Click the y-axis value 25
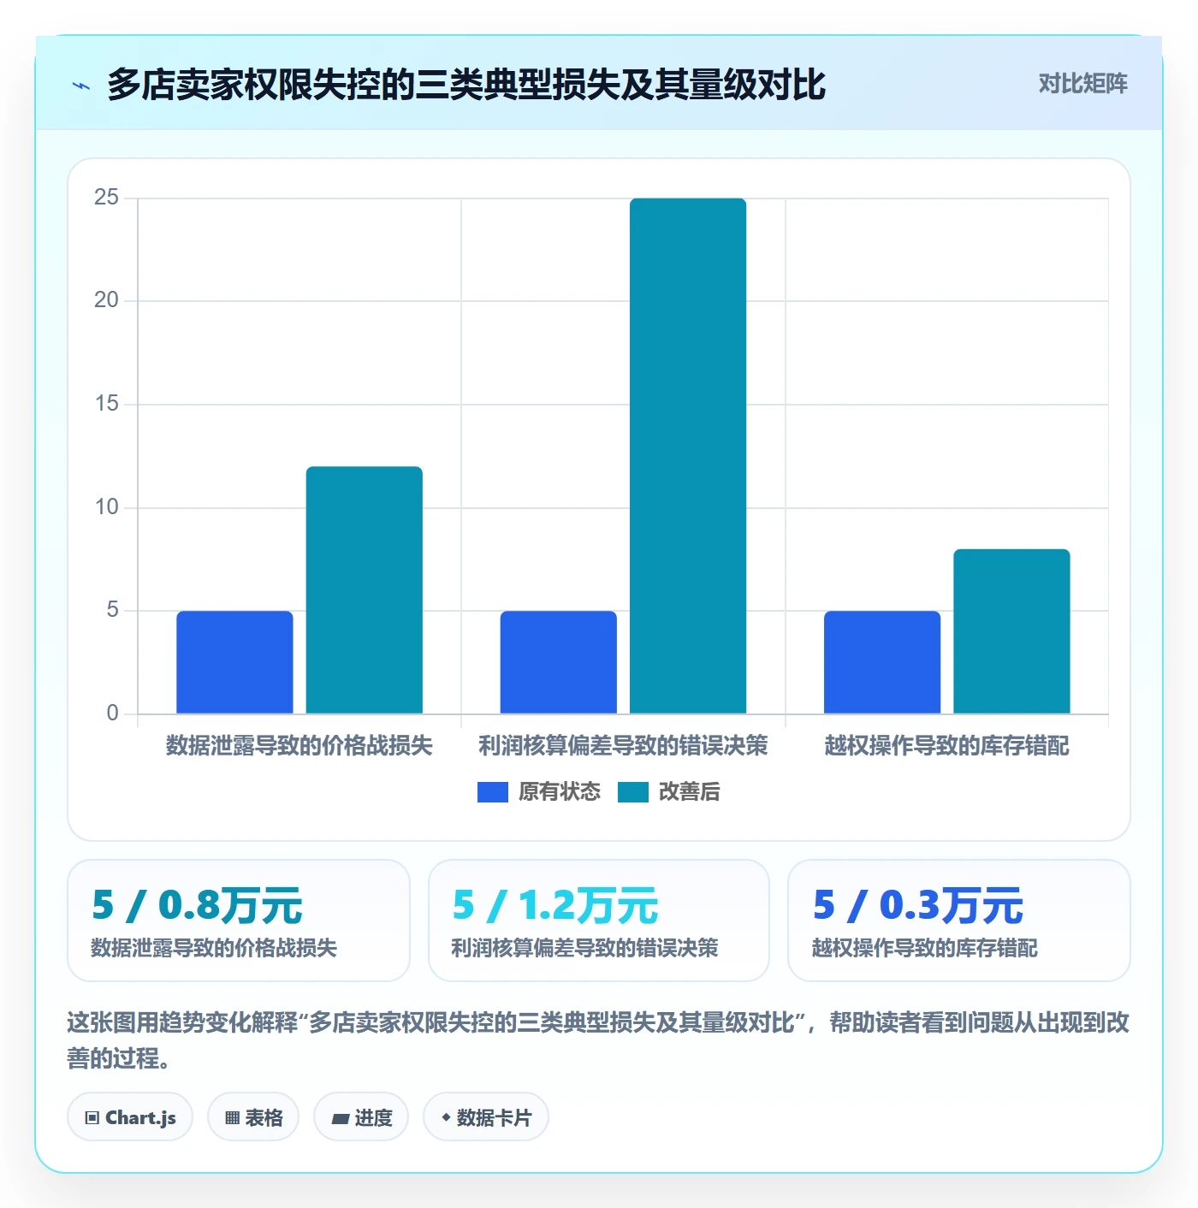Screen dimensions: 1198x1208 107,198
